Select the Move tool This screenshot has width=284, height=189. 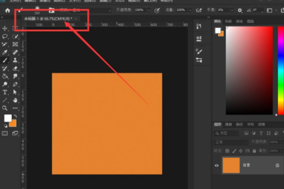(x=5, y=28)
